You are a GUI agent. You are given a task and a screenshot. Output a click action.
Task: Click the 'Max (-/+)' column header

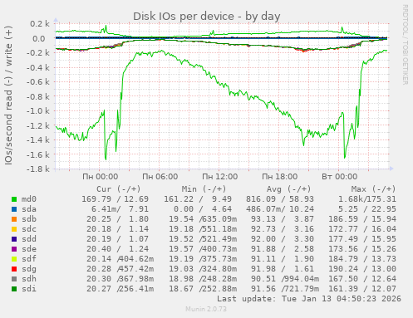(373, 189)
